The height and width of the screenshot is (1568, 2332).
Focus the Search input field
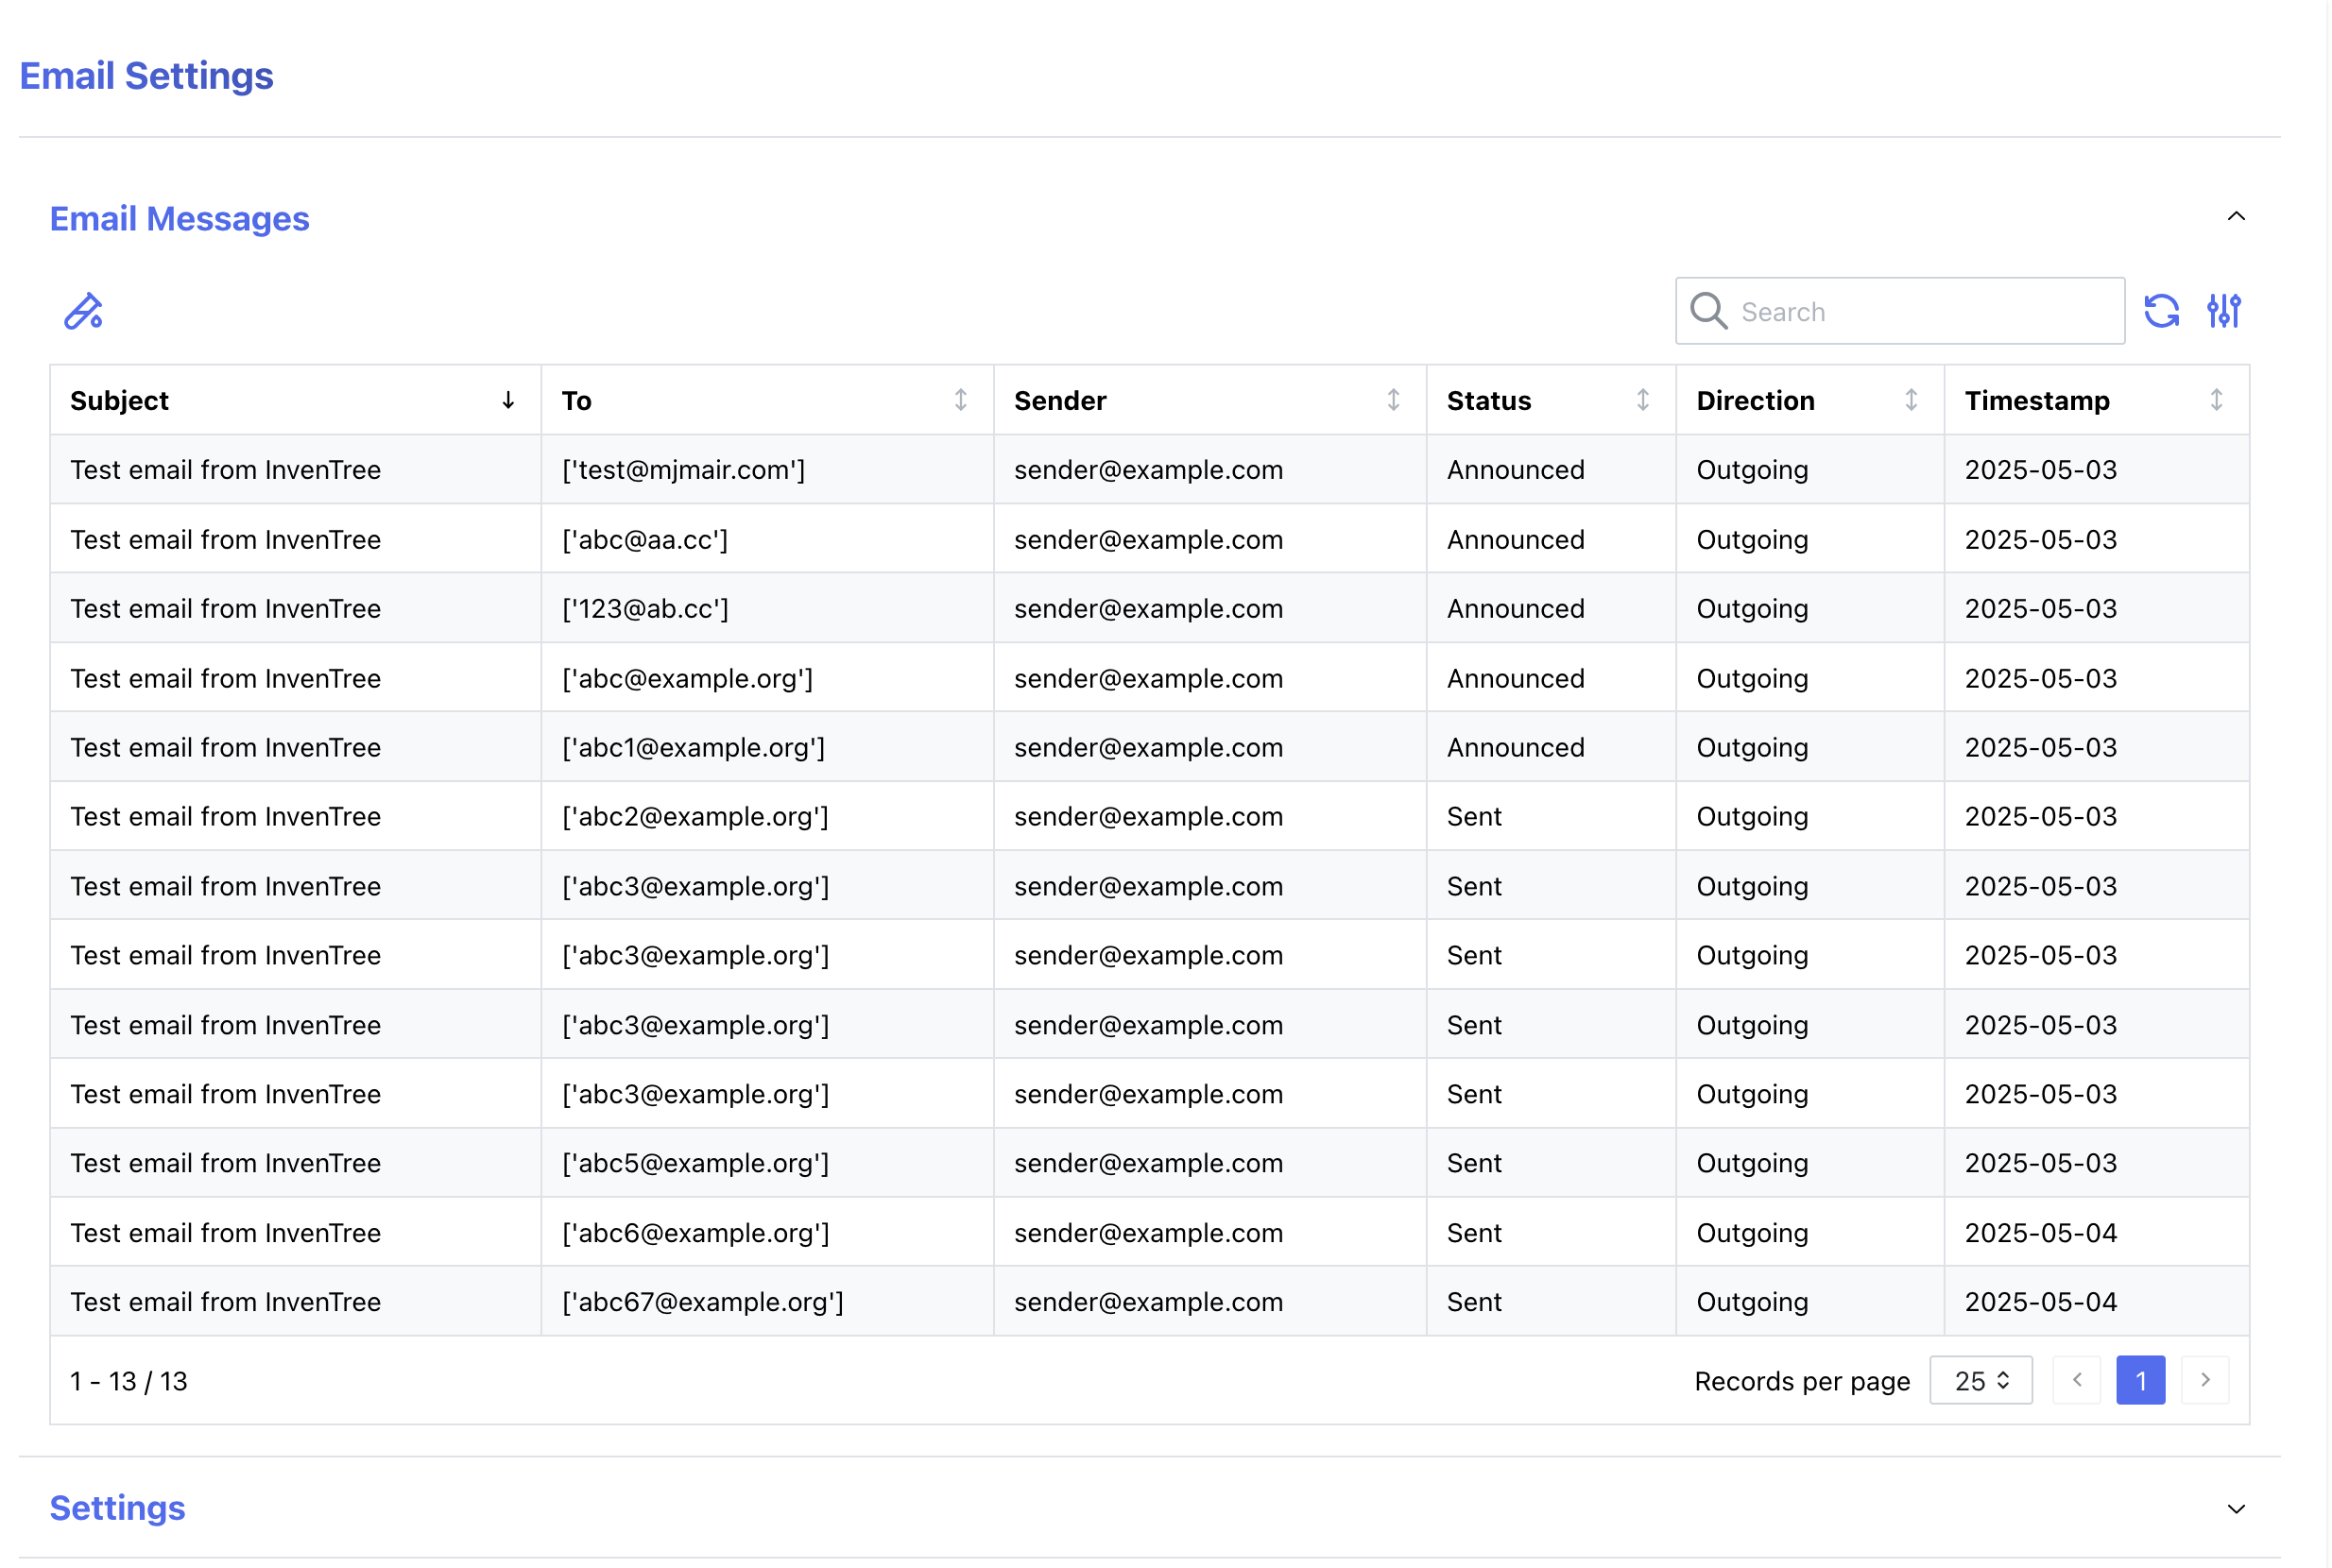[1921, 311]
